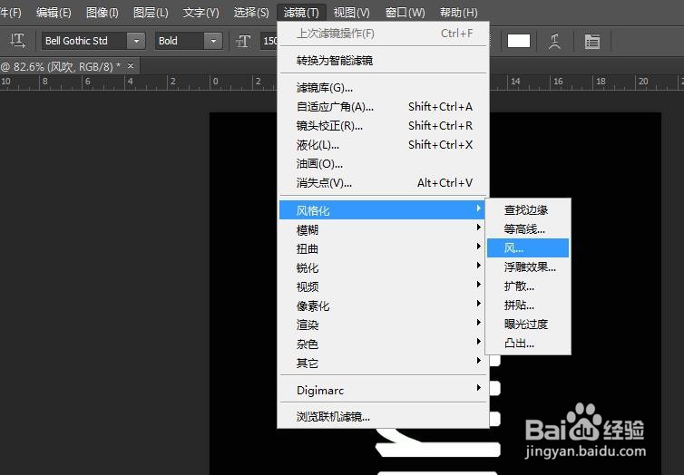Open the 文字(Y) menu

[200, 12]
